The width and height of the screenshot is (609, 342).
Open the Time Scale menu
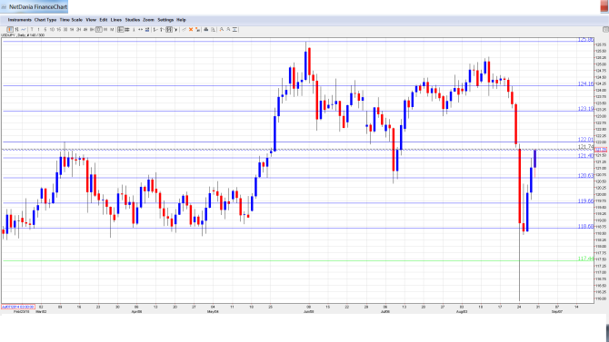point(71,20)
